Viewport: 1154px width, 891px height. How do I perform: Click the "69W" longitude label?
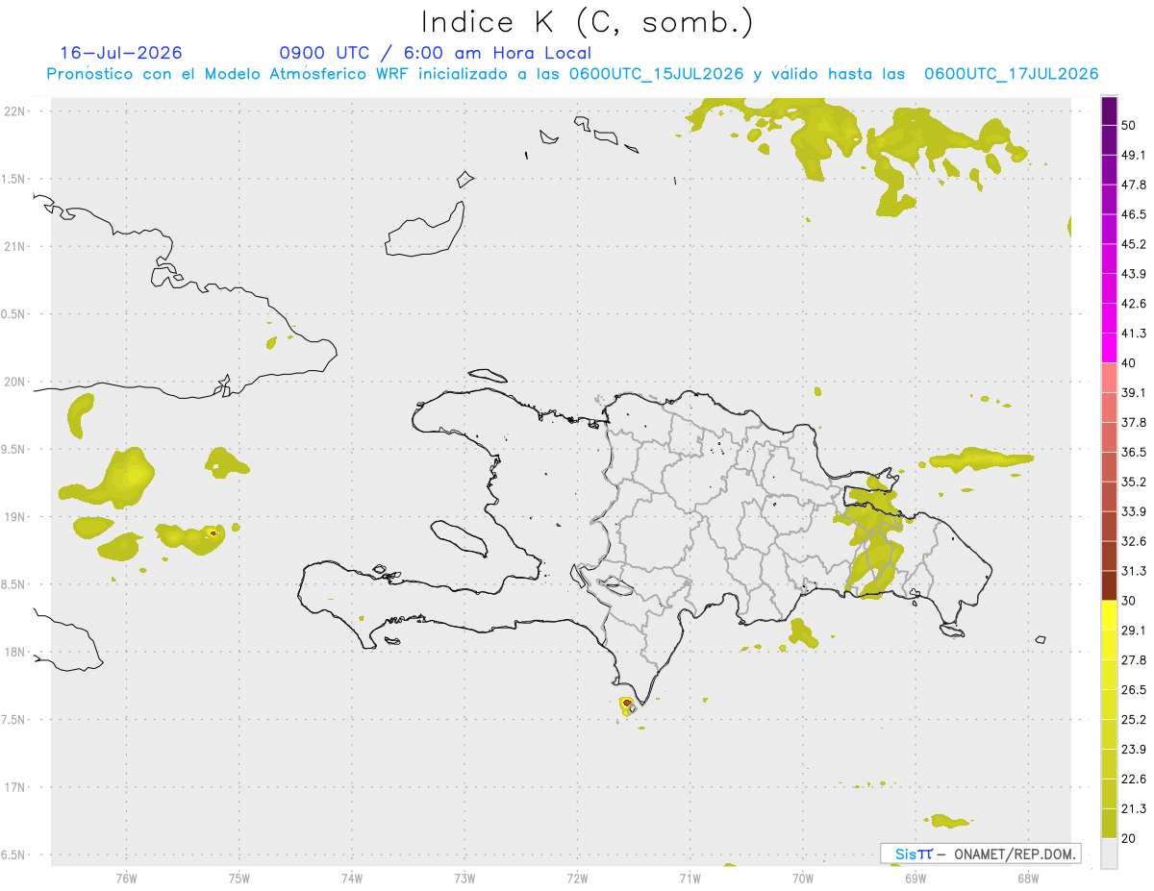pos(915,877)
